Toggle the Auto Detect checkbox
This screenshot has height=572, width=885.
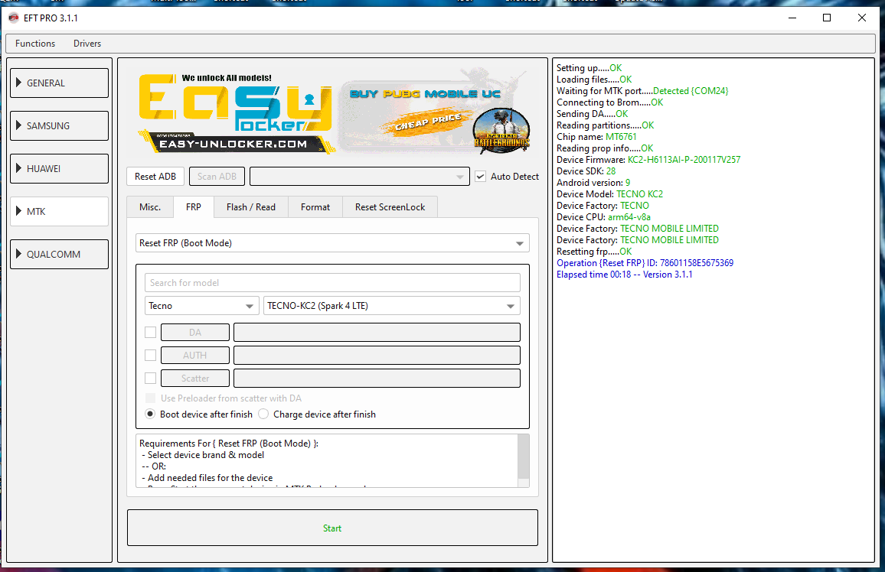[480, 177]
